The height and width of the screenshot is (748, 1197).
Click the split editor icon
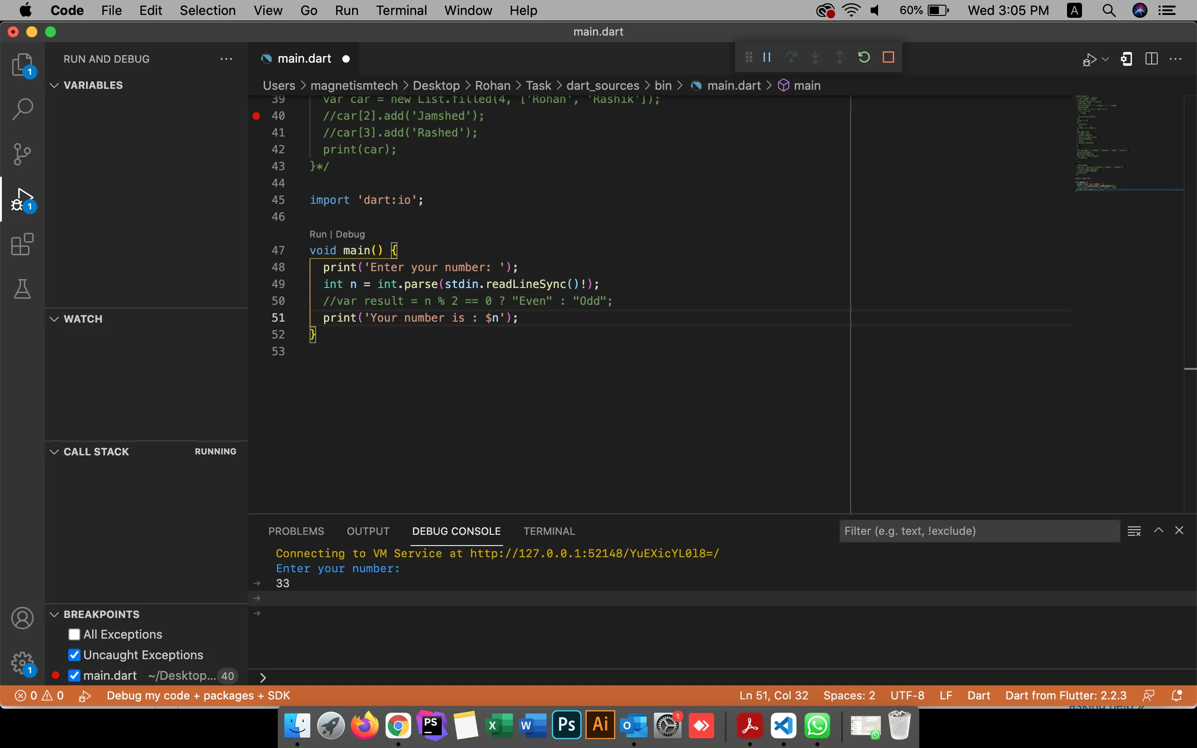click(1151, 59)
